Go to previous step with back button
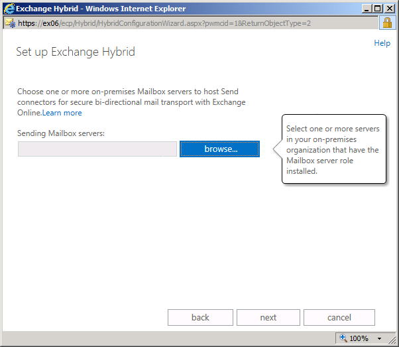Viewport: 399px width, 347px height. pos(200,317)
